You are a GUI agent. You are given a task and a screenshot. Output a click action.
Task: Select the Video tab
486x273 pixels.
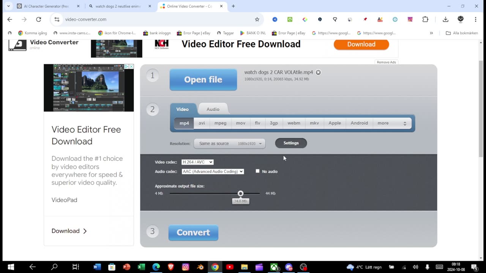pyautogui.click(x=182, y=109)
